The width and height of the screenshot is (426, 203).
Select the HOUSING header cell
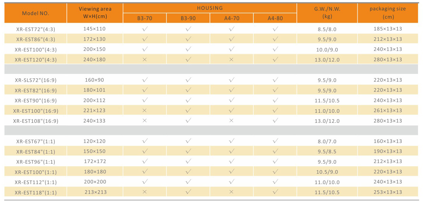click(x=210, y=8)
